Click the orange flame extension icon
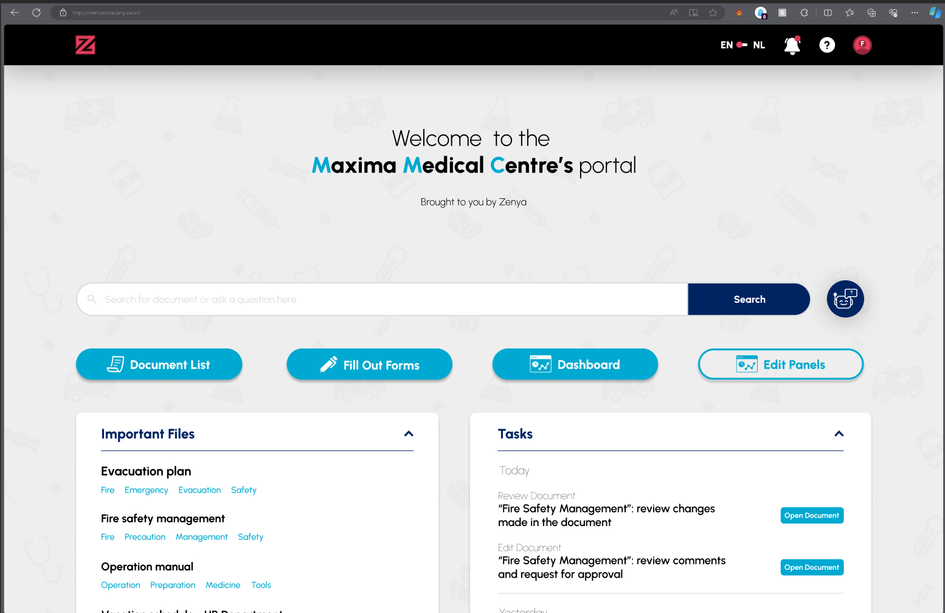This screenshot has height=613, width=945. (x=739, y=13)
